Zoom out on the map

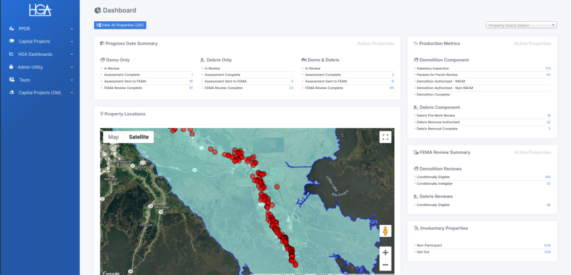[x=385, y=265]
